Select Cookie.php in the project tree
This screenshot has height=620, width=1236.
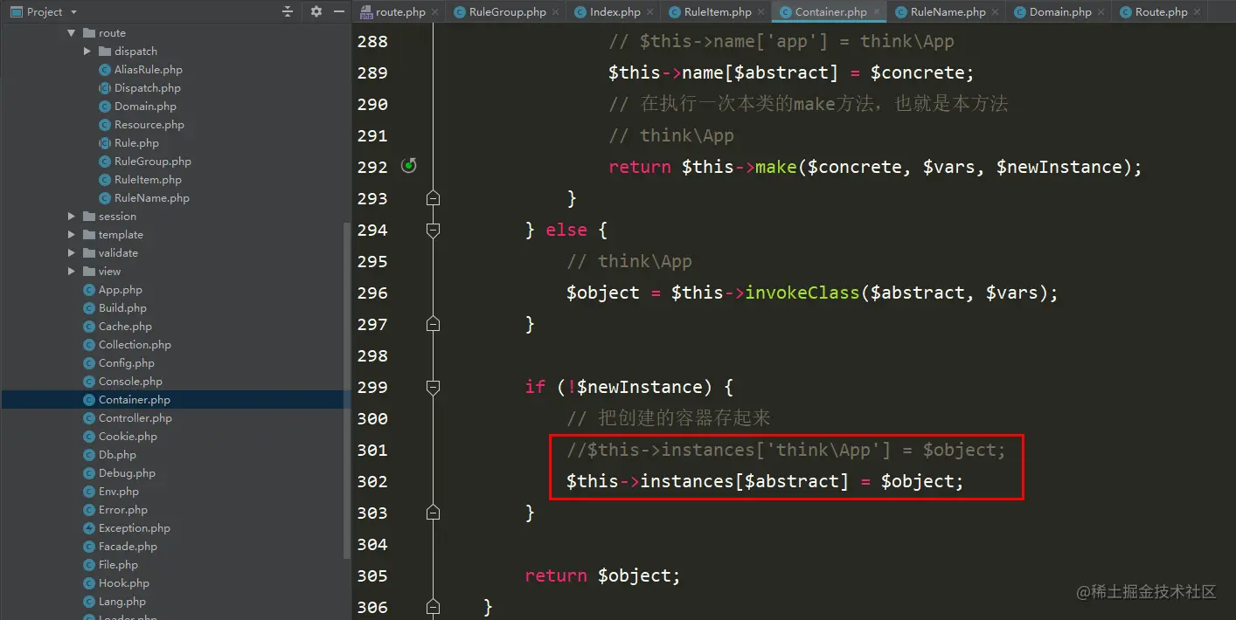tap(128, 437)
